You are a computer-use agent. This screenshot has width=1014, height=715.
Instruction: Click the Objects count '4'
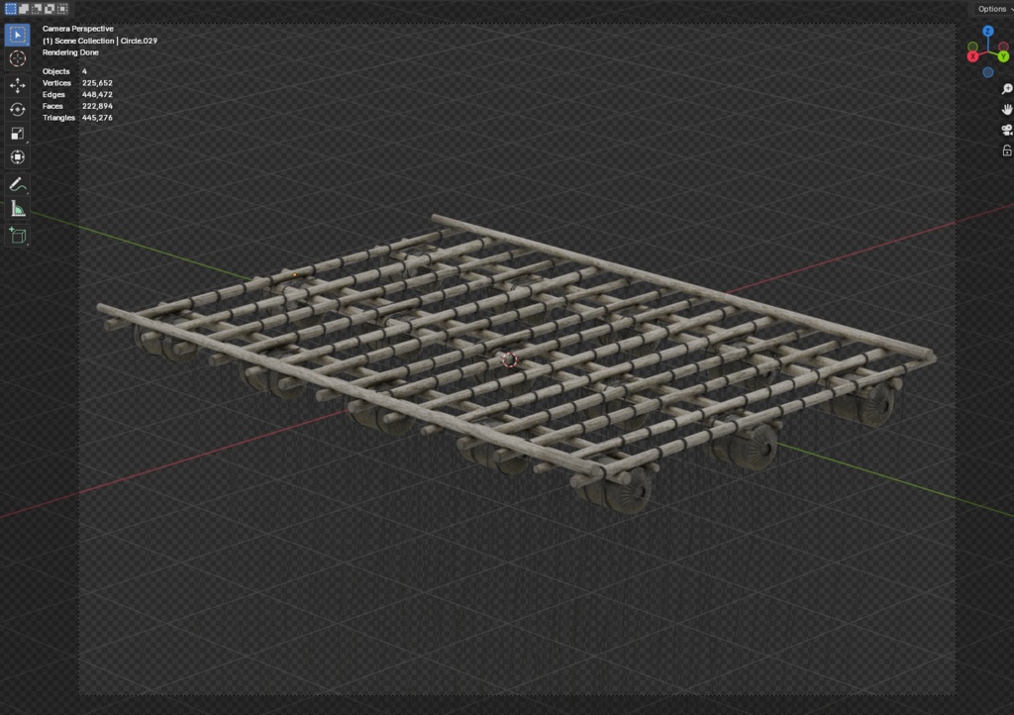pos(84,71)
